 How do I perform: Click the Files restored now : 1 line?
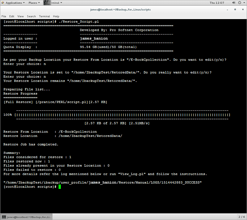27,161
